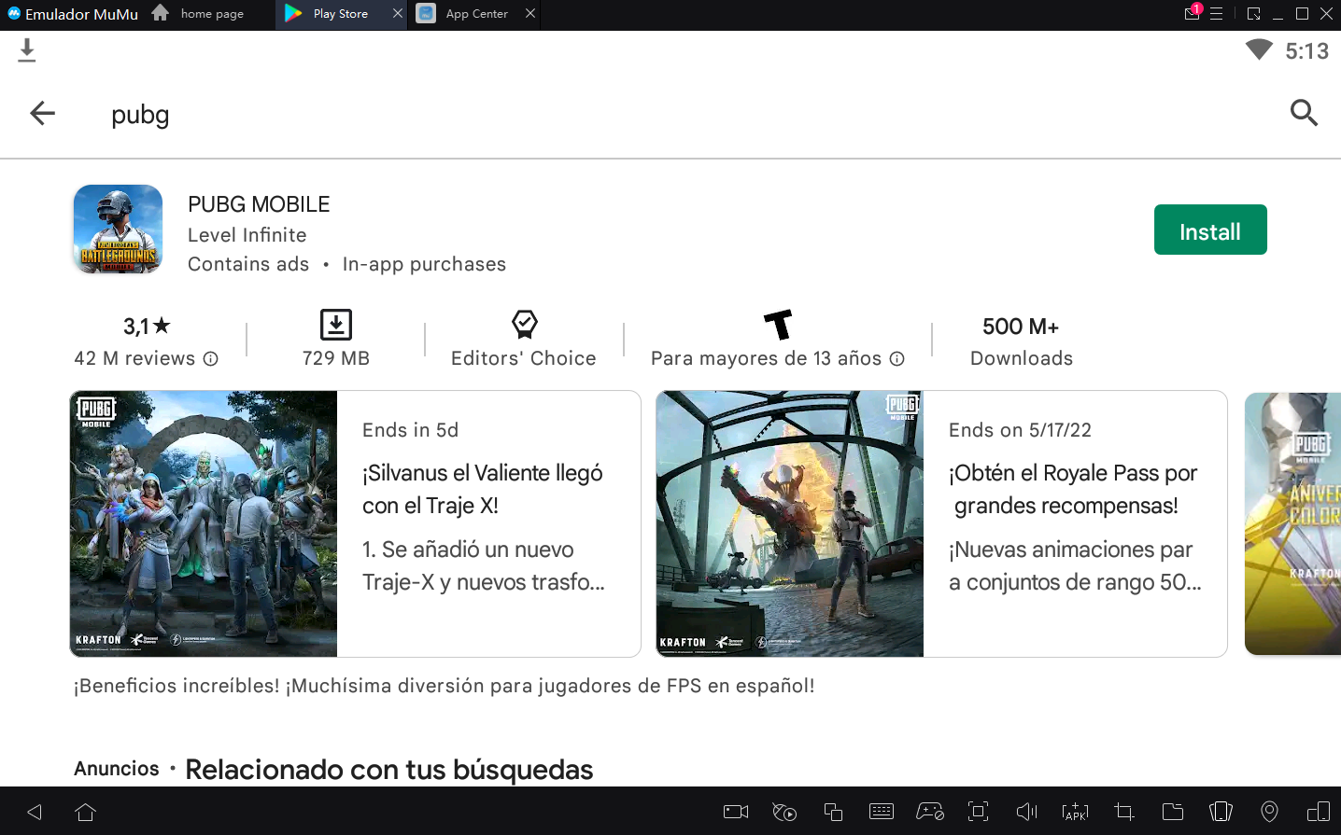Click the shake device icon
Screen dimensions: 1341x835
1221,812
